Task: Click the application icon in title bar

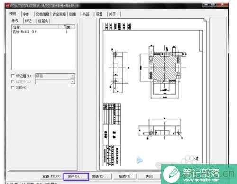Action: click(8, 6)
